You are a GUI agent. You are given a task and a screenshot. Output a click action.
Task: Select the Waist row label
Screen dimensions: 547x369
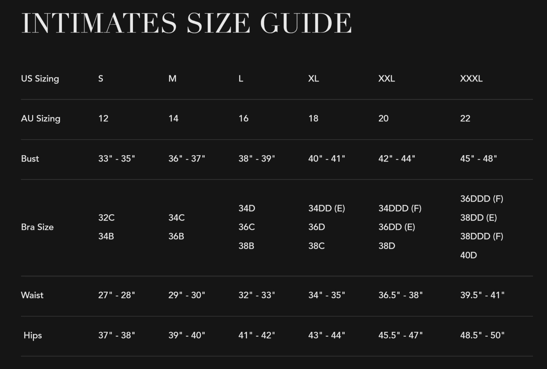click(x=32, y=295)
